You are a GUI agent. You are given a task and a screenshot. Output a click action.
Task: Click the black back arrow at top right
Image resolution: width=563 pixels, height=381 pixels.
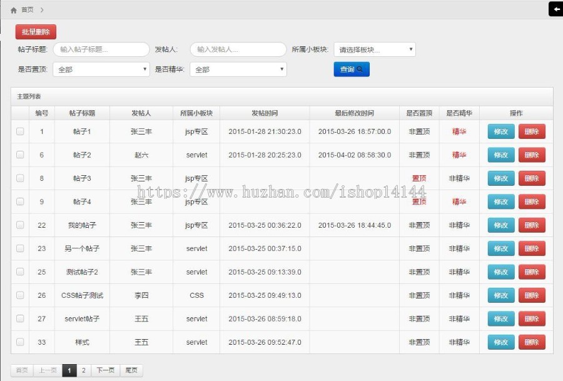[x=556, y=9]
